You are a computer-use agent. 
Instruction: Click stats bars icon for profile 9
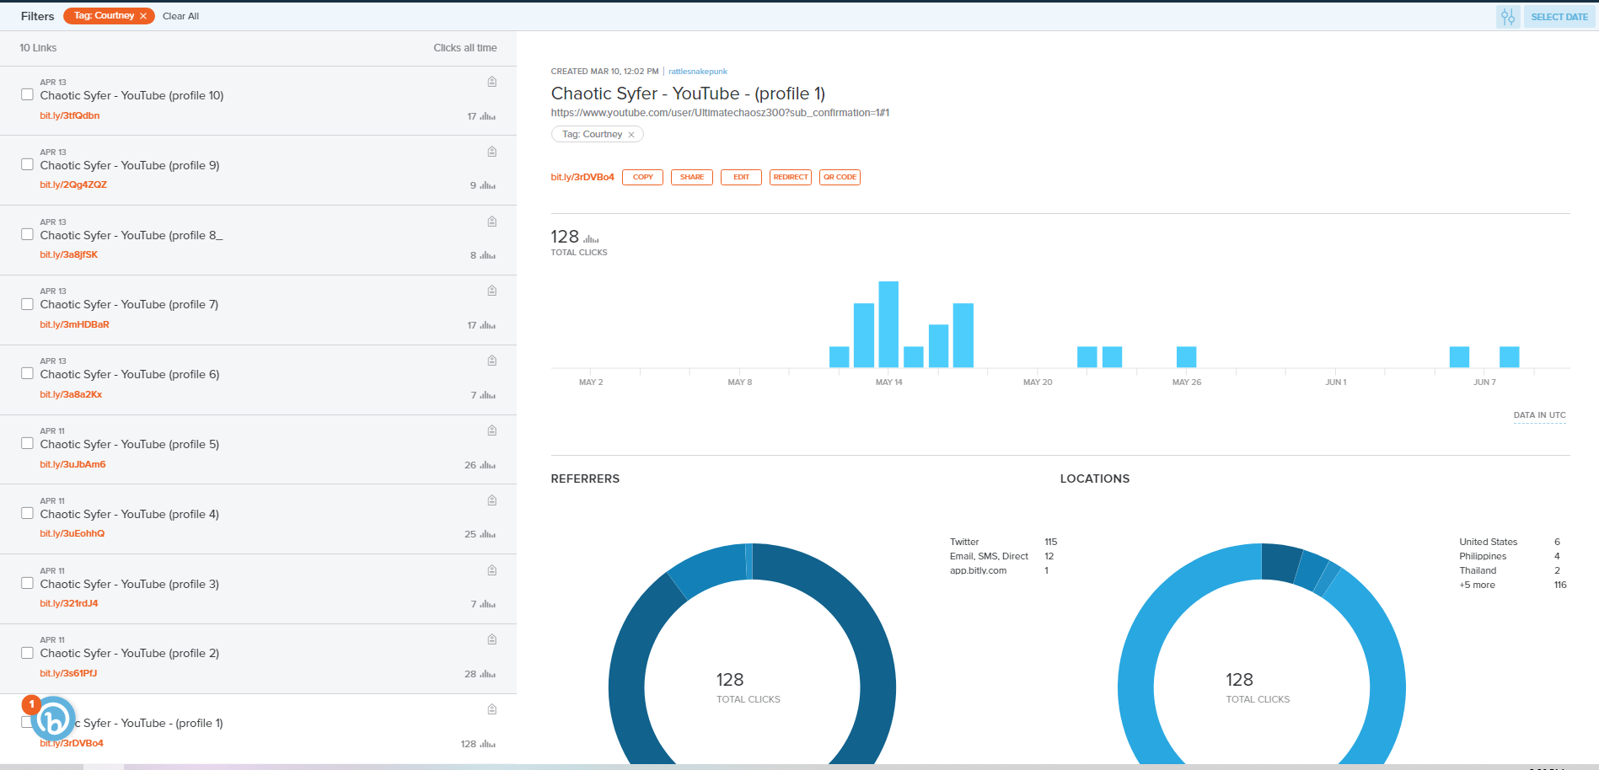(x=488, y=185)
